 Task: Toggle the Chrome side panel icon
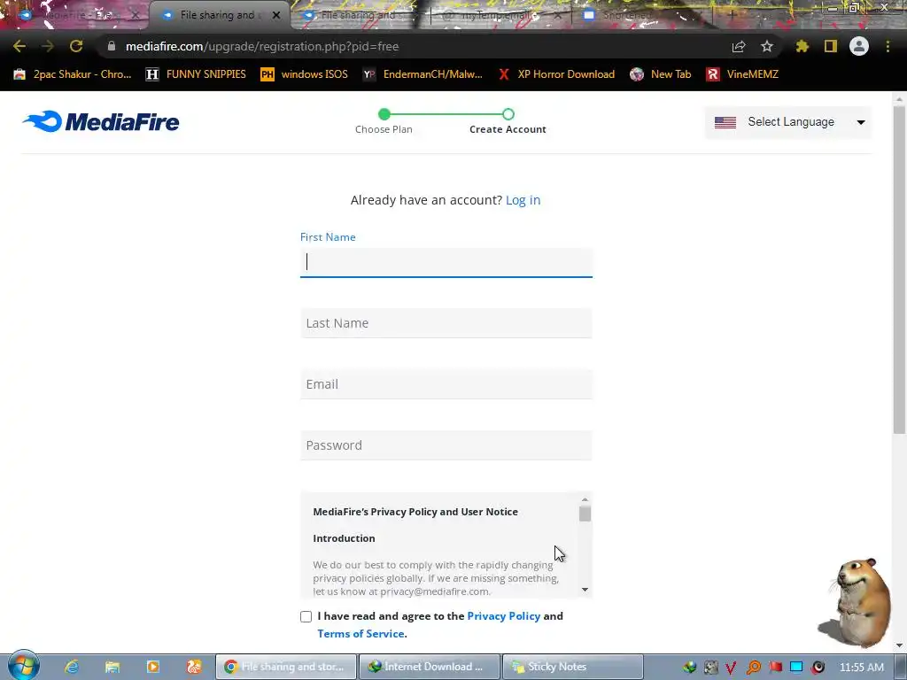pos(831,46)
